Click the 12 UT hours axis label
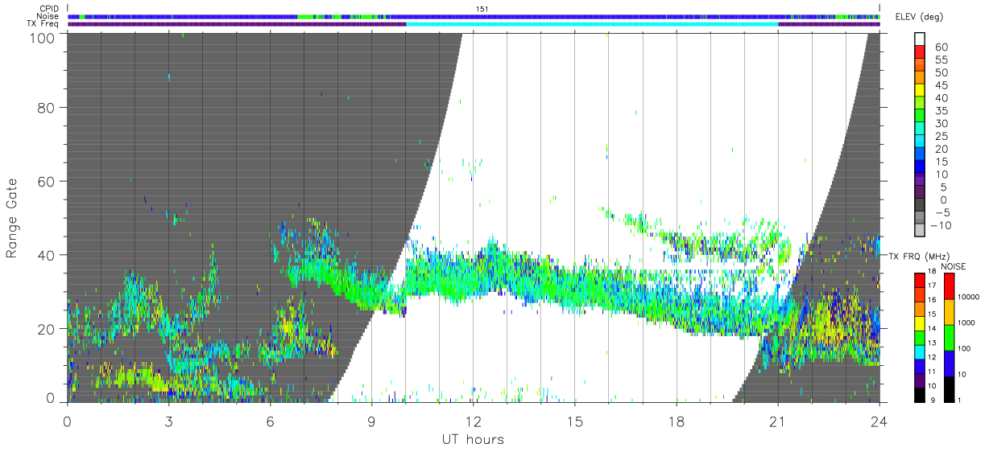Screen dimensions: 989x456 [x=473, y=421]
